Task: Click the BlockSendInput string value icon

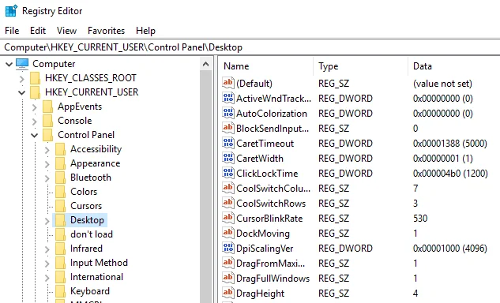Action: point(228,128)
